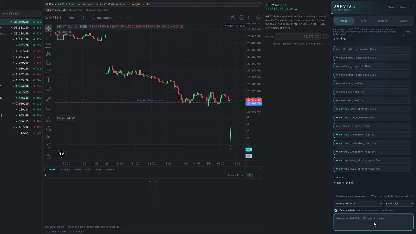Viewport: 416px width, 234px height.
Task: Expand the first symbol_deep_dive 8.2s step
Action: point(372,49)
